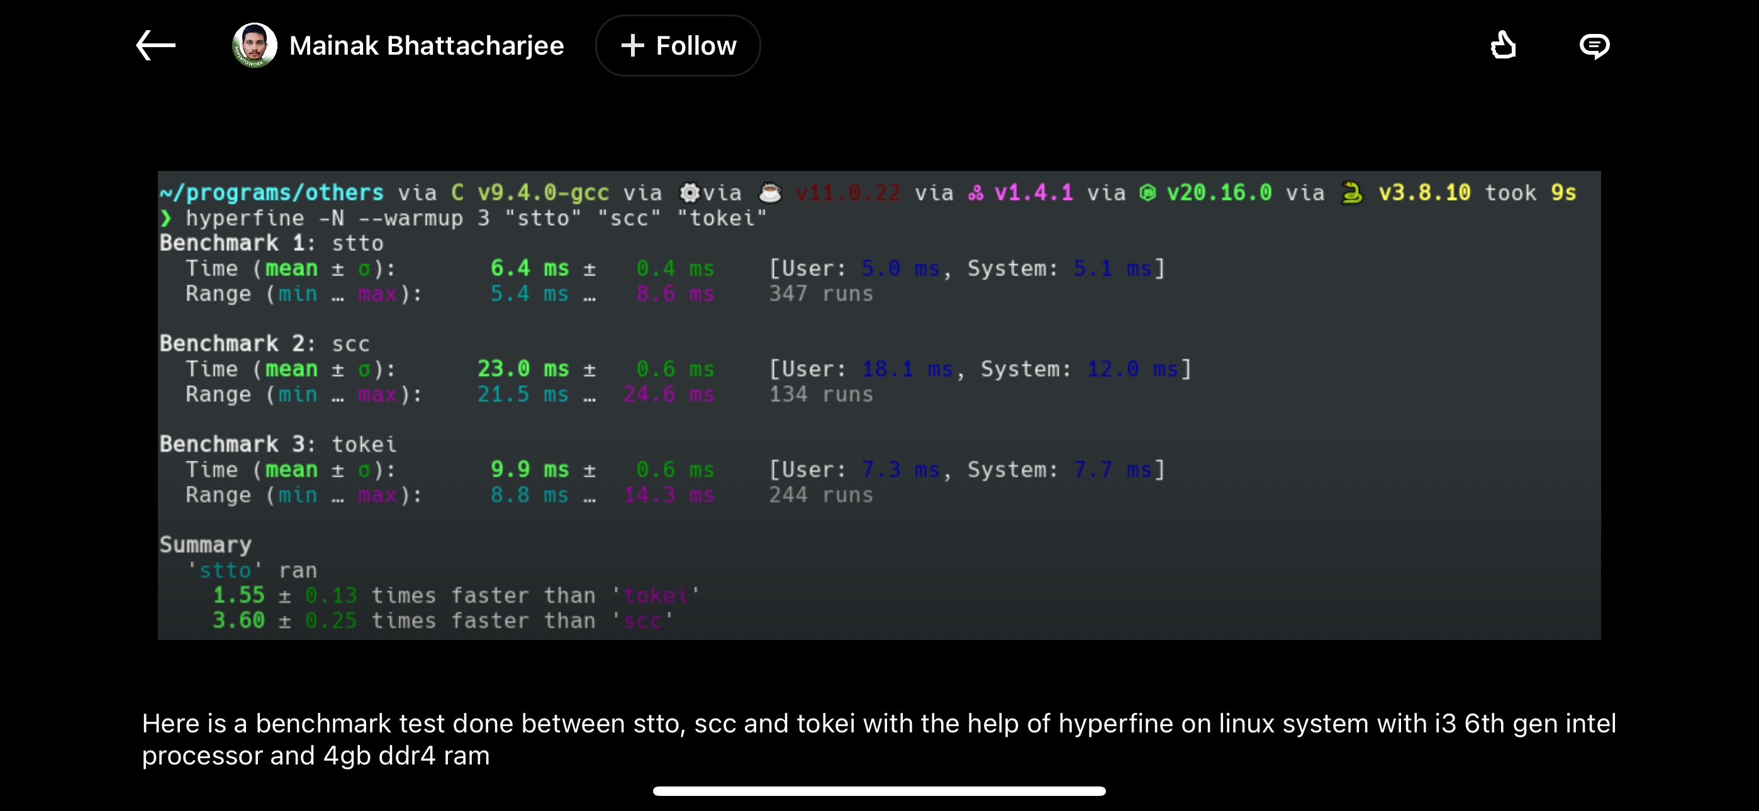The image size is (1759, 811).
Task: Tap 'Benchmark 3: tokei' heading in terminal image
Action: tap(277, 444)
